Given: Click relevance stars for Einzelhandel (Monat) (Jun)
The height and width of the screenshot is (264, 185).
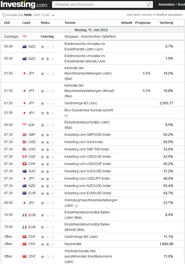Looking at the screenshot, I should [x=48, y=59].
